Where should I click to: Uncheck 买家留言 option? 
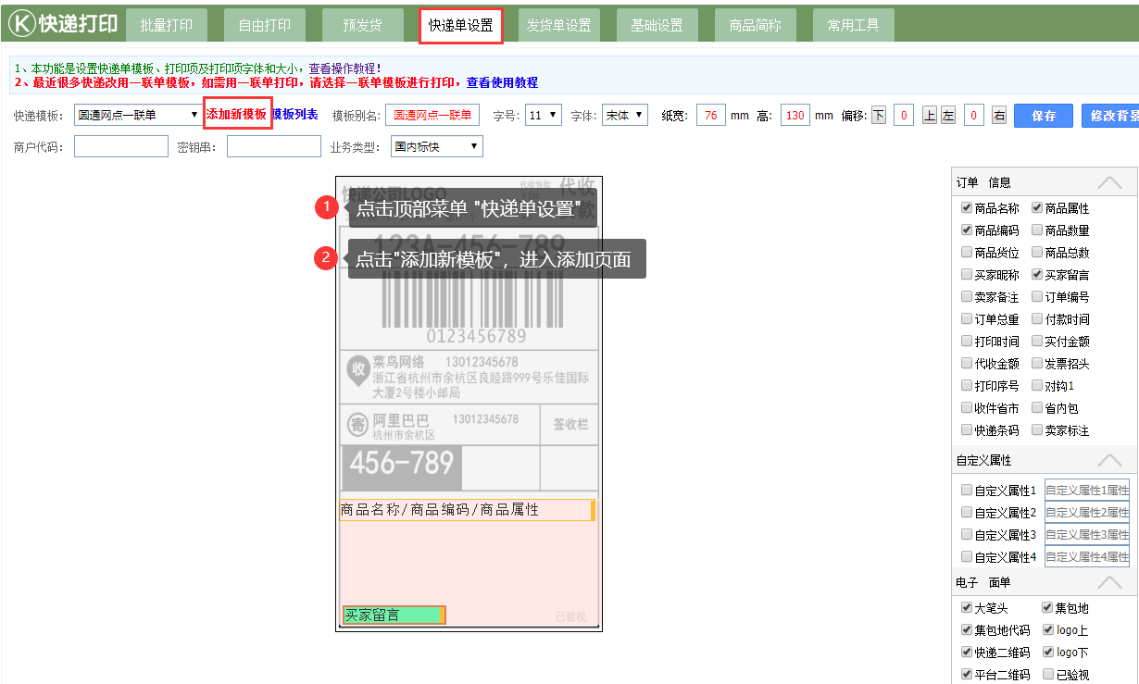pyautogui.click(x=1037, y=274)
